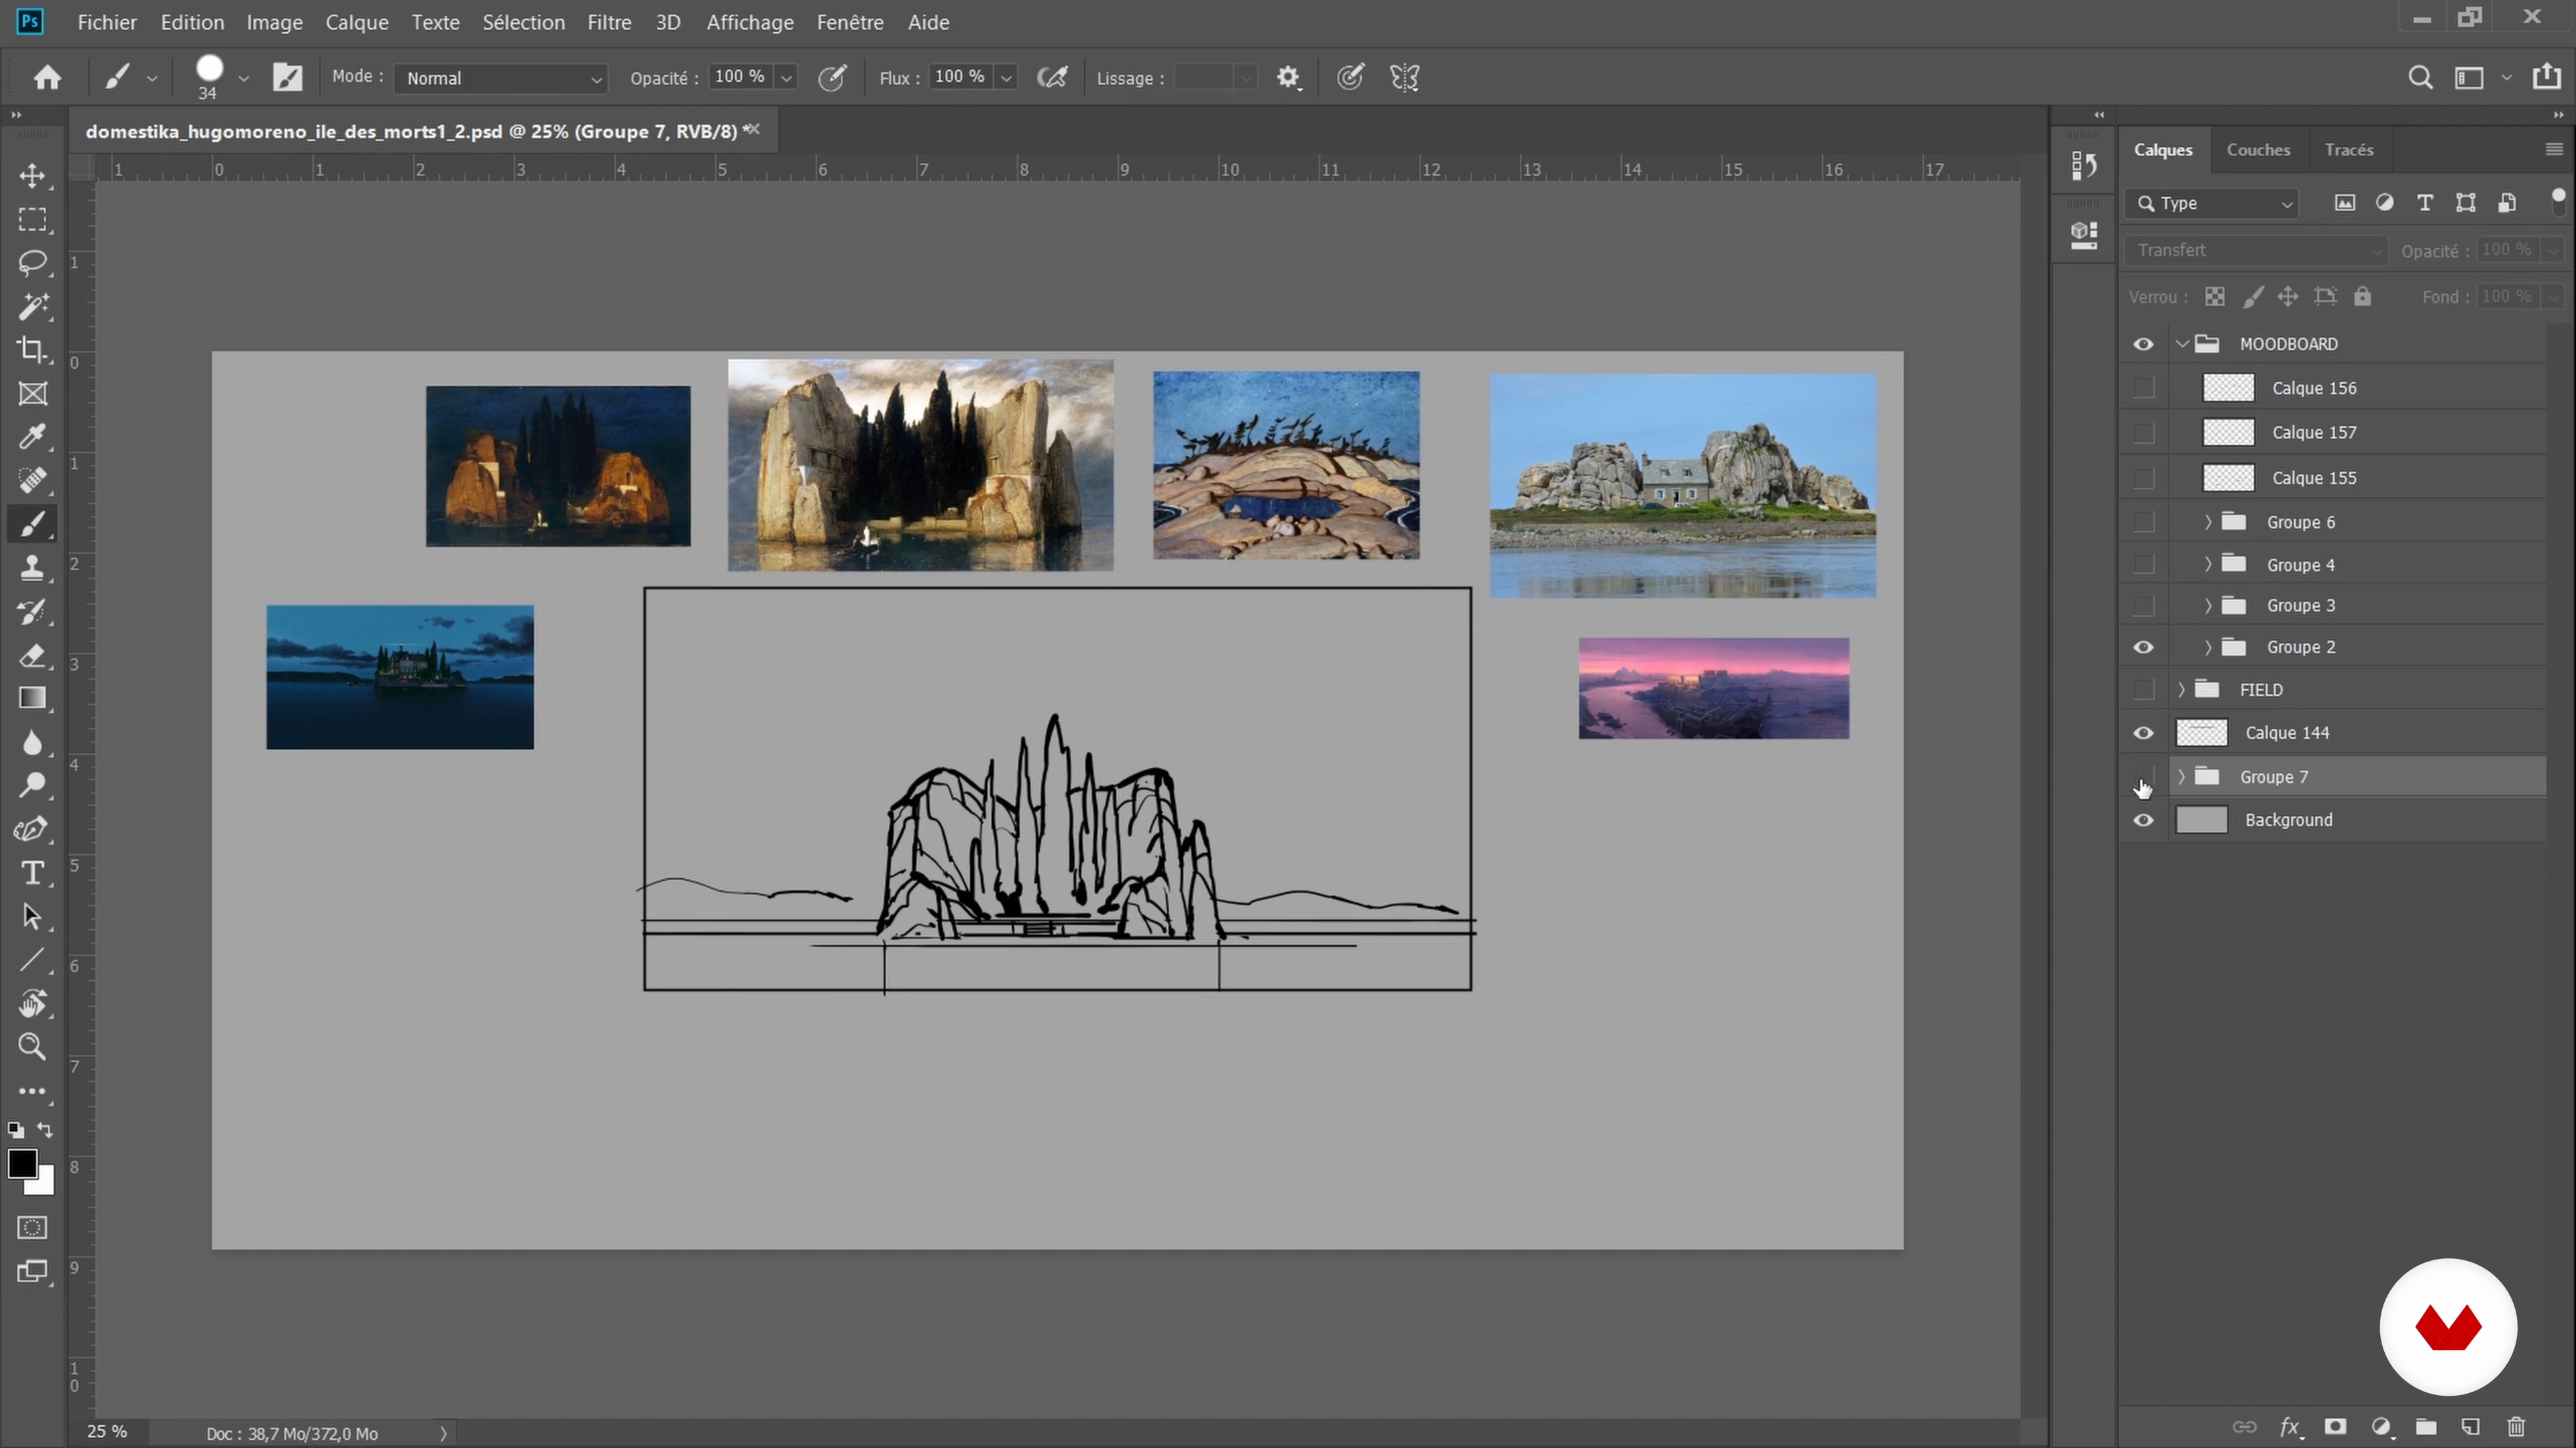The width and height of the screenshot is (2576, 1448).
Task: Show the FIELD group
Action: (x=2143, y=690)
